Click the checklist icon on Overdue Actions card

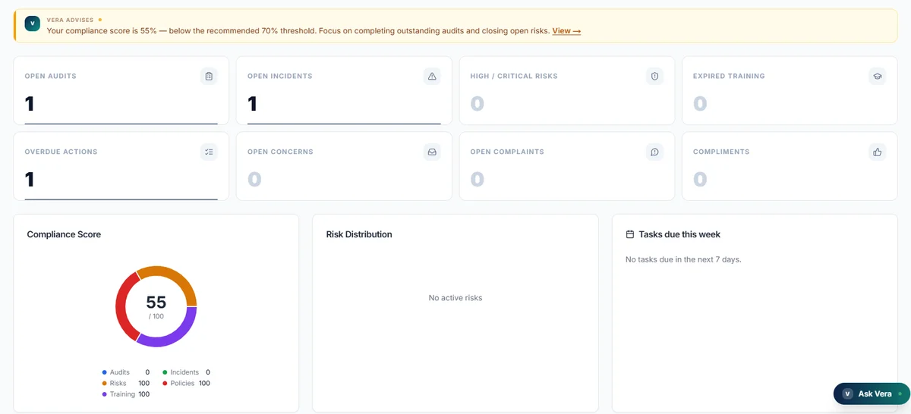(209, 152)
